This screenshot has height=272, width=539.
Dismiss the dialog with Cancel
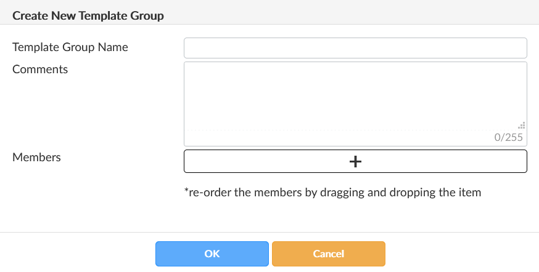328,254
